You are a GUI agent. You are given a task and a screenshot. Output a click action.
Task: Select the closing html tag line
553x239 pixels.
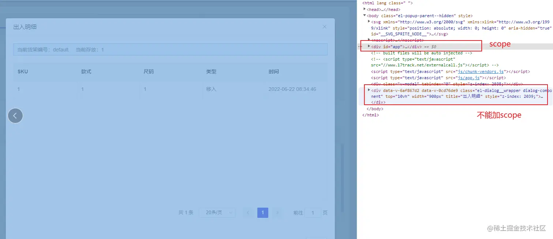pyautogui.click(x=370, y=115)
